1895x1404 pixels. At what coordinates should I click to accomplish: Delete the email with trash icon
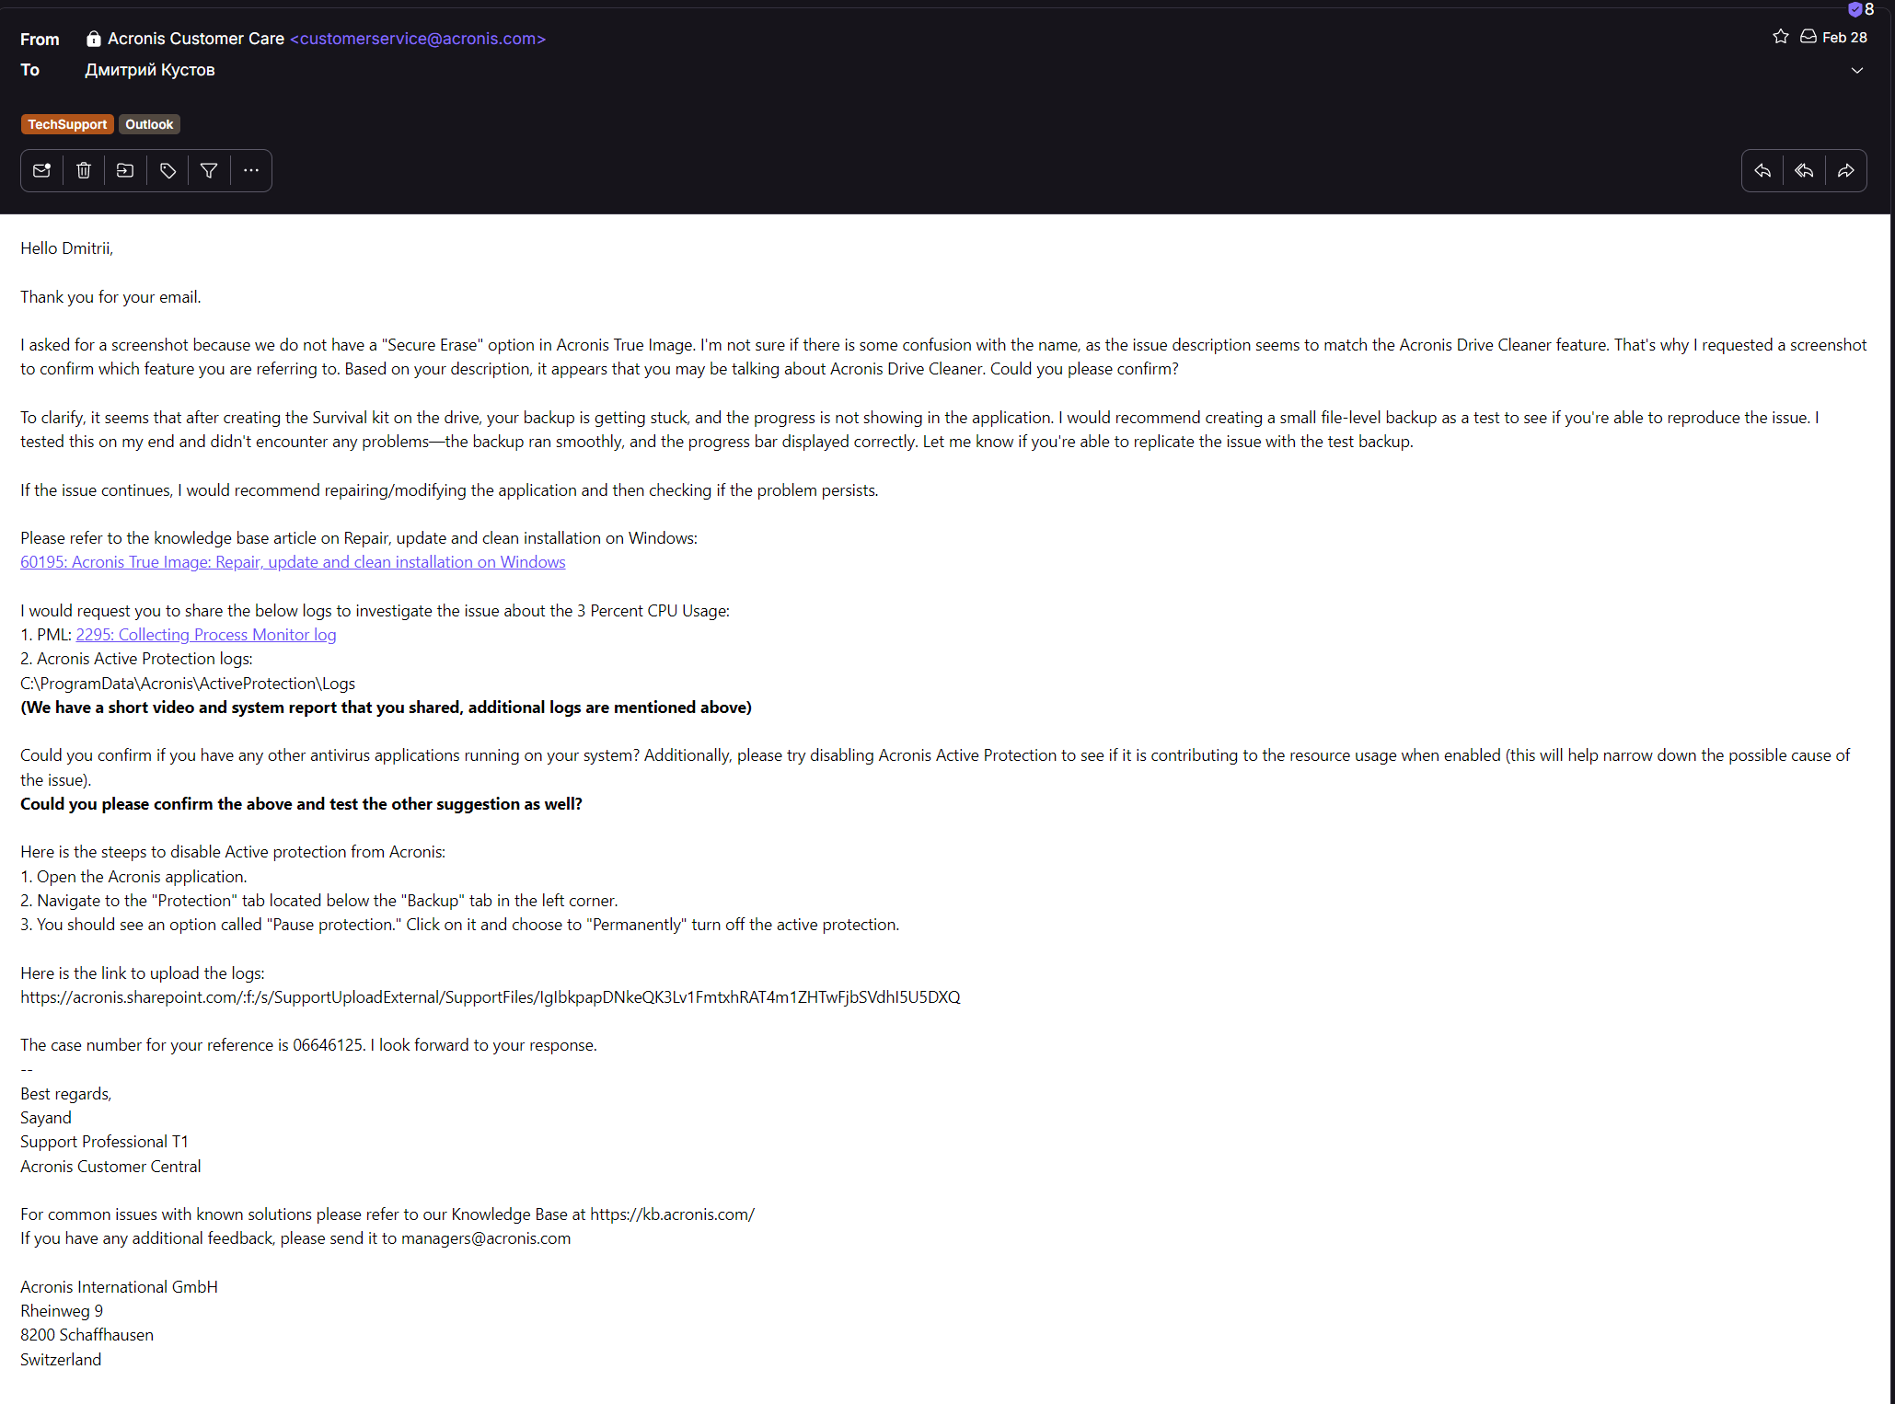[84, 170]
